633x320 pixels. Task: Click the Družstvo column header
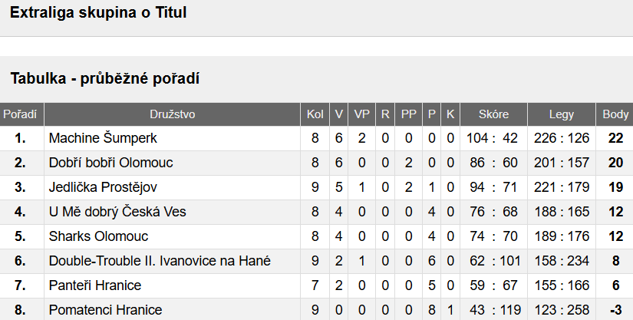(x=173, y=114)
